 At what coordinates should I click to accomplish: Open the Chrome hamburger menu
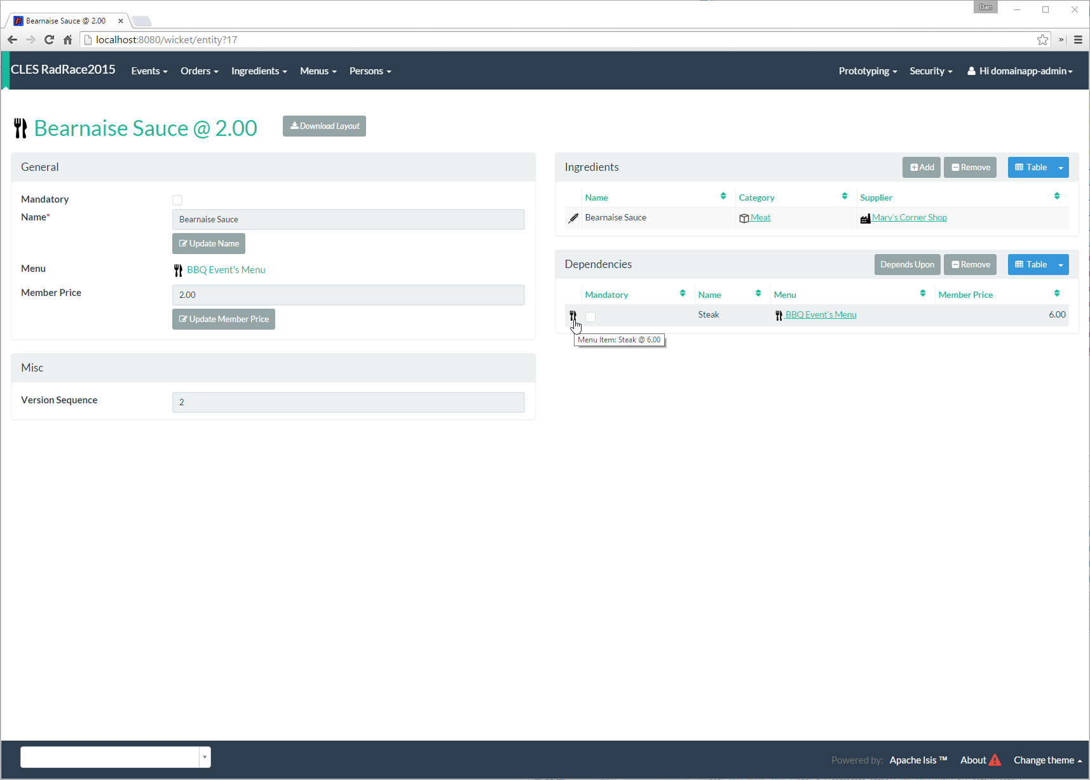point(1078,39)
